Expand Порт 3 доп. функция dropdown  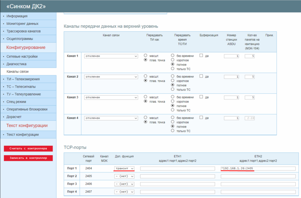(124, 184)
